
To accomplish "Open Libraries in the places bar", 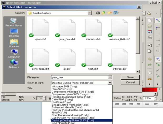I will tap(14, 43).
